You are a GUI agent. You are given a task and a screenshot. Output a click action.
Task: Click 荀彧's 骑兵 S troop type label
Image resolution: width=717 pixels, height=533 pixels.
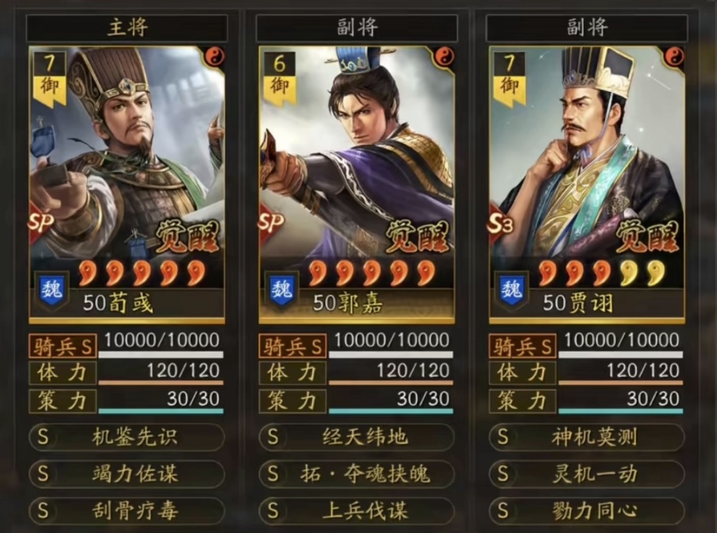[x=63, y=346]
